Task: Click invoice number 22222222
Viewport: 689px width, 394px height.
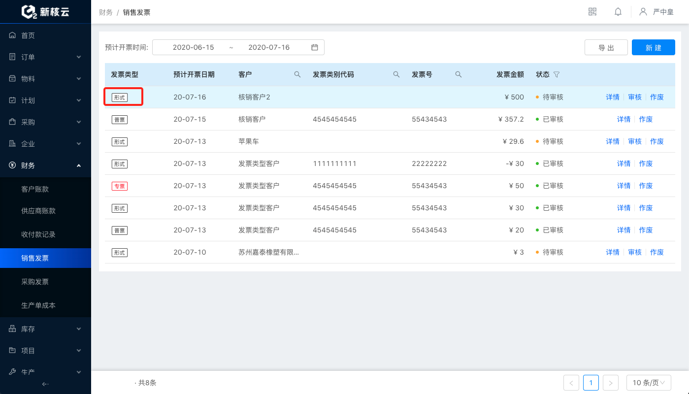Action: tap(429, 164)
